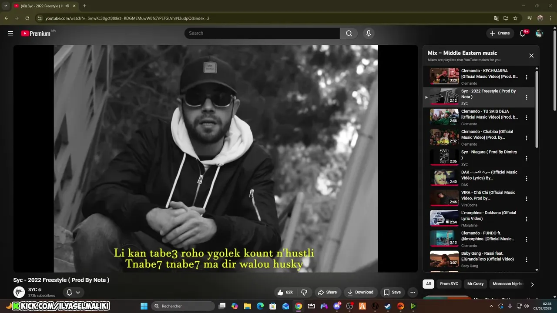The image size is (557, 313).
Task: Go back in browser history
Action: coord(6,18)
